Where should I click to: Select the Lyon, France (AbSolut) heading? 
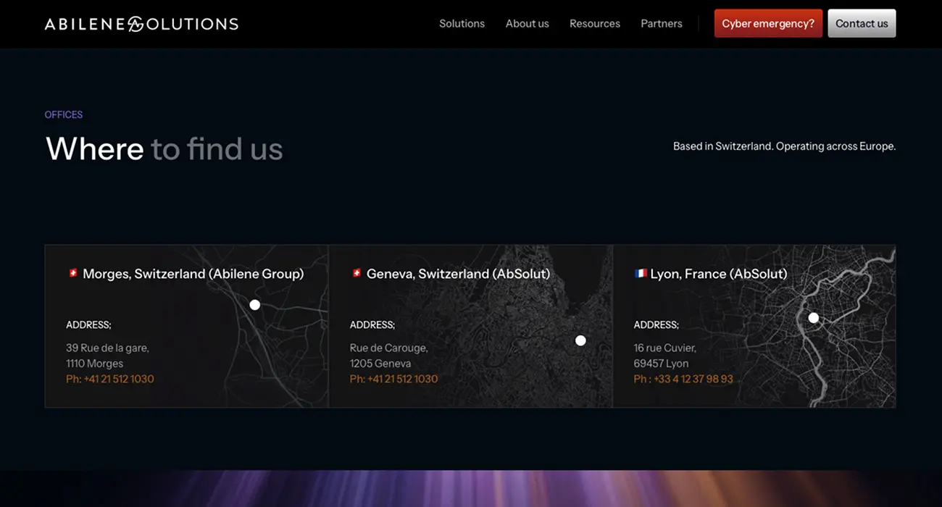(x=719, y=274)
